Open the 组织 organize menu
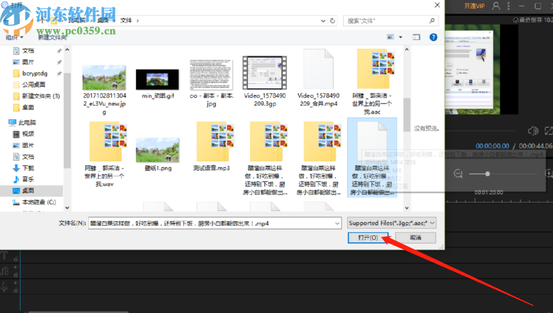 point(14,37)
